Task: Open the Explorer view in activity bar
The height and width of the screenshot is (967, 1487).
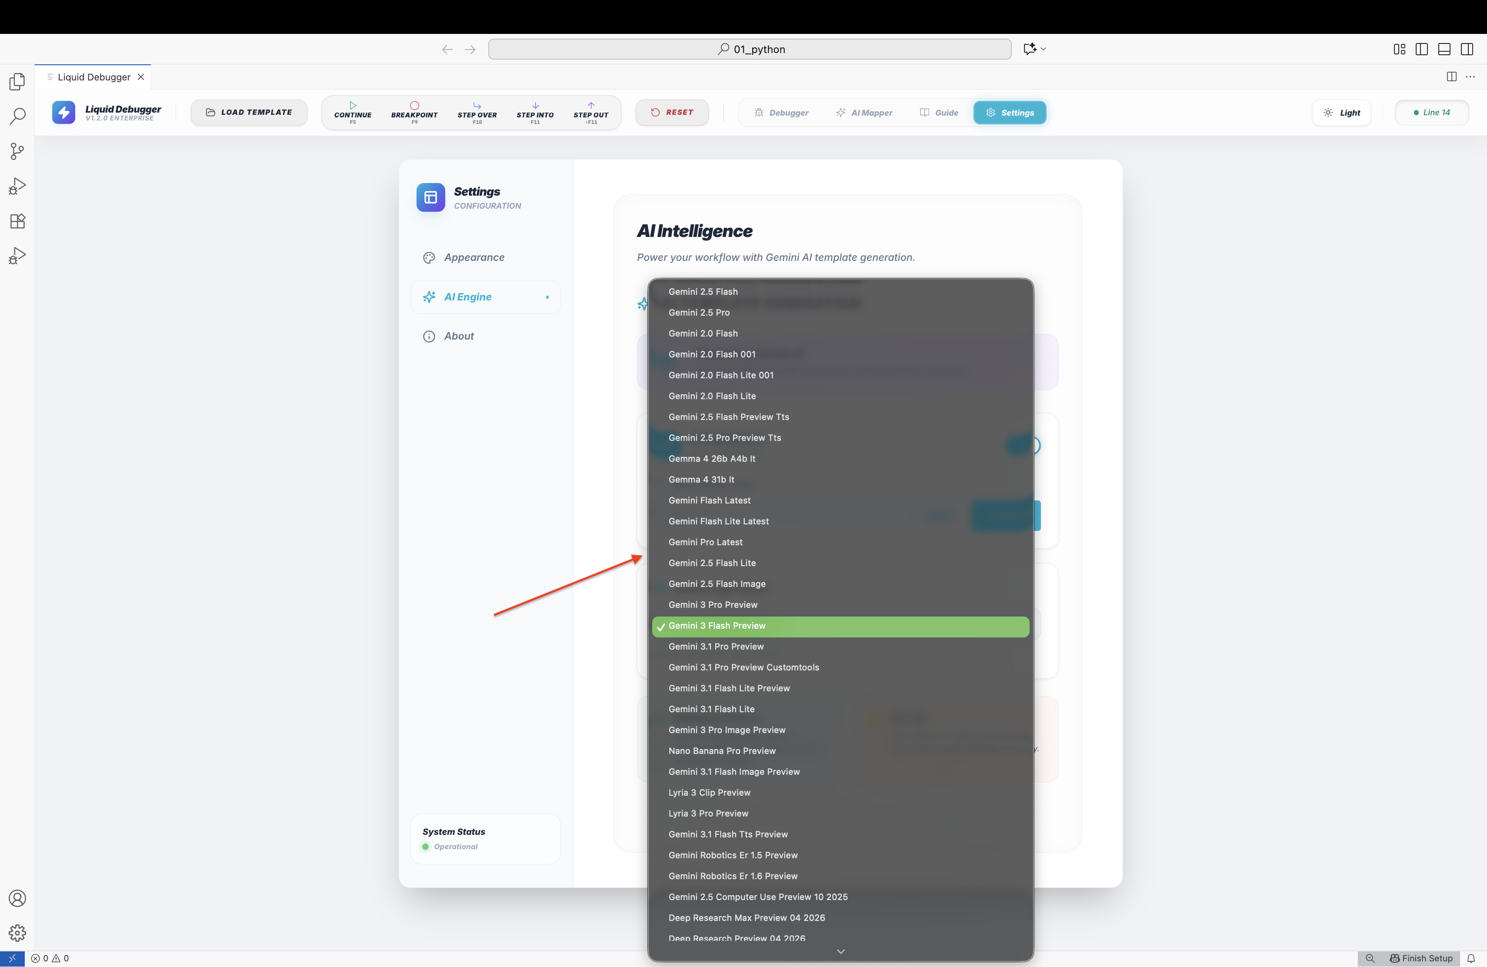Action: [x=17, y=81]
